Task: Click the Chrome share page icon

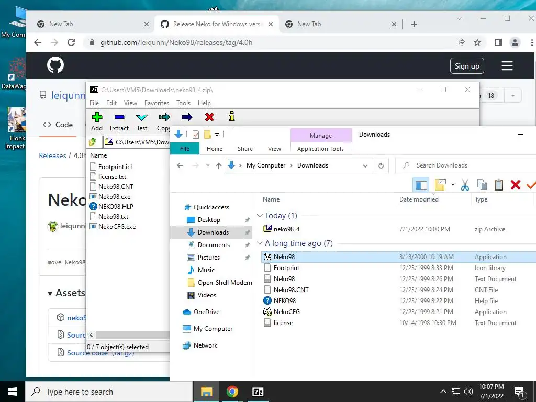Action: pyautogui.click(x=461, y=42)
